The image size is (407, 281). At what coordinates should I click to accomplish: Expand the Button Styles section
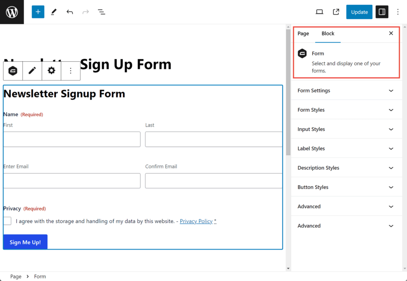(346, 187)
